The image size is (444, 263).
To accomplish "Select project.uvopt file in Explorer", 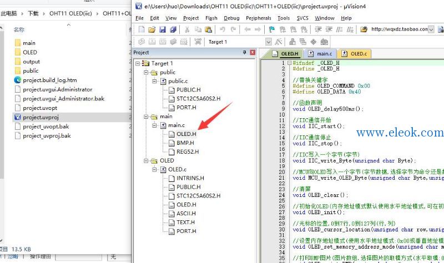I will [40, 108].
